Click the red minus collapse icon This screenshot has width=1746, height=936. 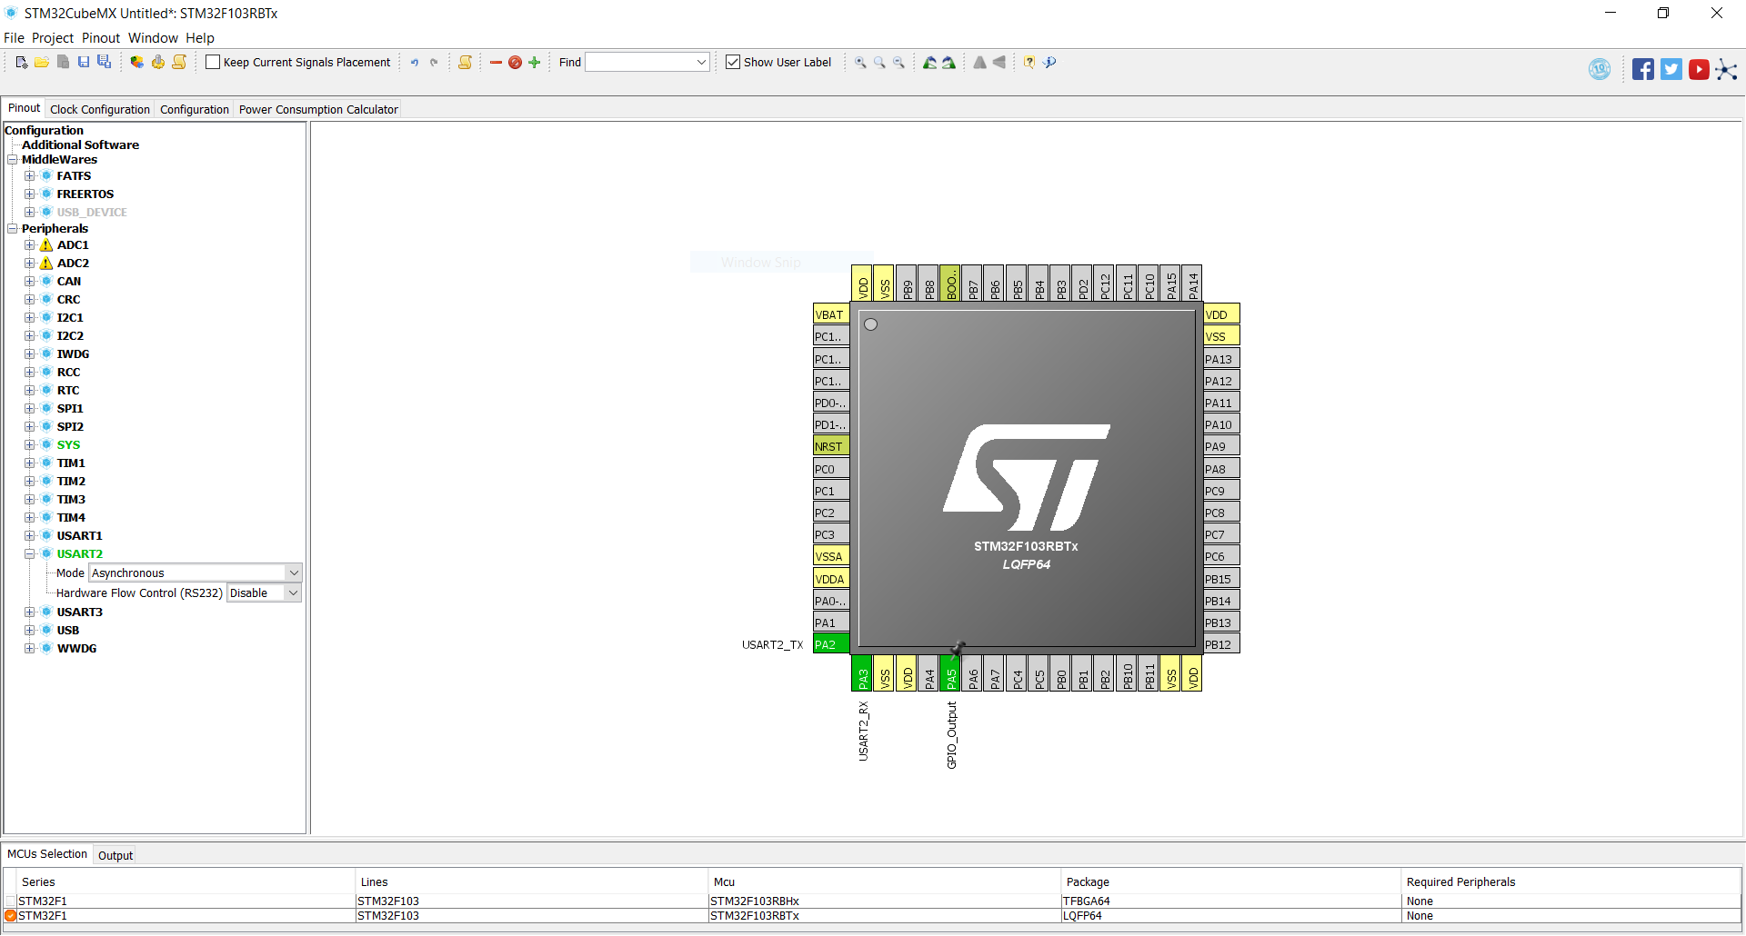tap(496, 63)
